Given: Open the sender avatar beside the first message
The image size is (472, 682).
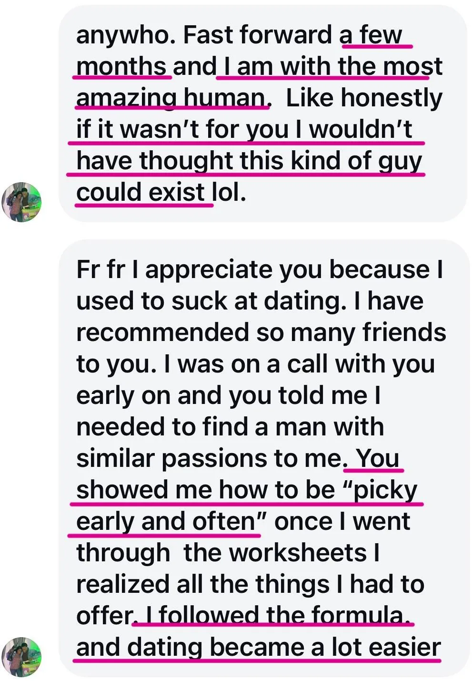Looking at the screenshot, I should [x=21, y=202].
